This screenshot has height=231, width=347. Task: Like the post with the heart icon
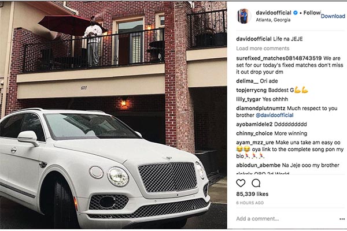(241, 183)
